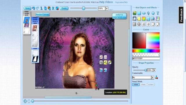
Task: Choose the circular bevel effect icon
Action: pos(139,24)
